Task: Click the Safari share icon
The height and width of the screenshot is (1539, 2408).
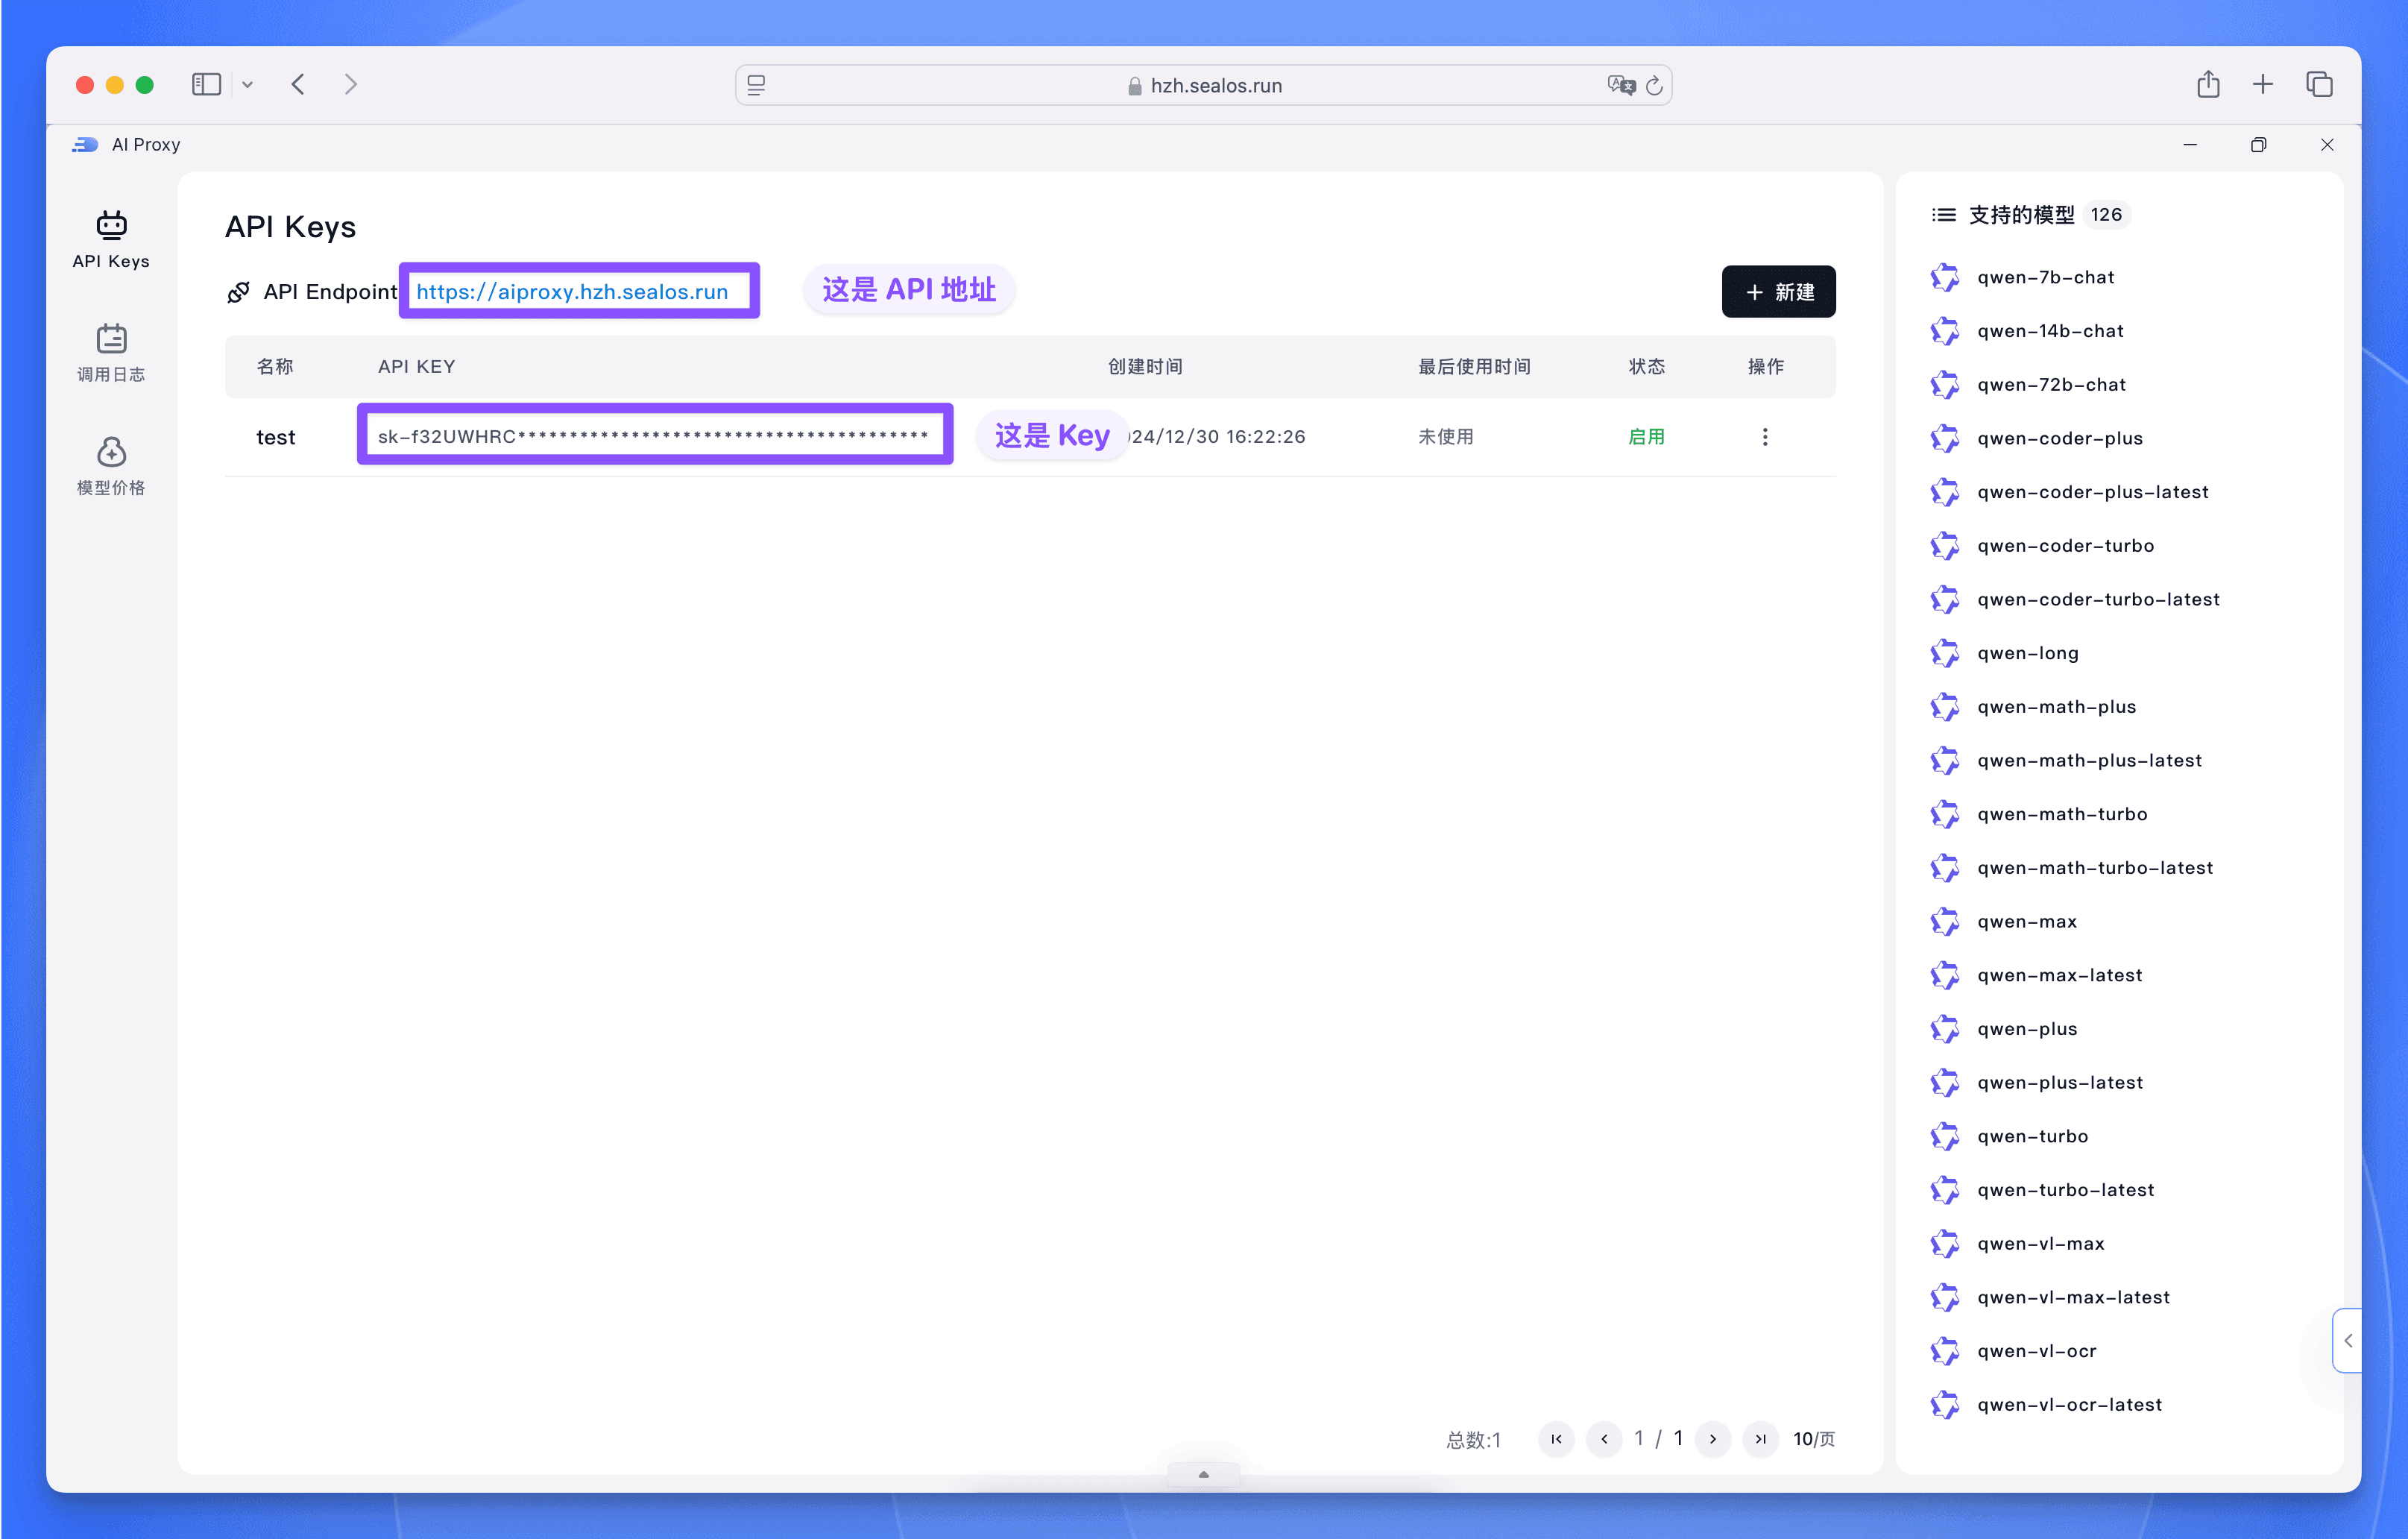Action: (x=2208, y=85)
